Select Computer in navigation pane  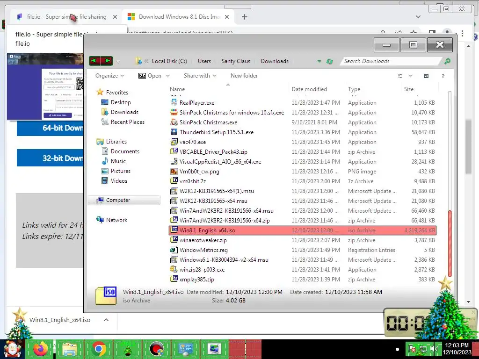coord(124,200)
